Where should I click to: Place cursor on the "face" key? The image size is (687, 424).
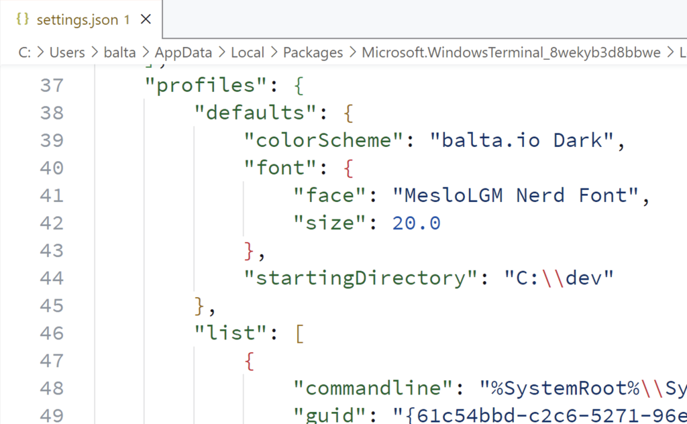coord(329,196)
